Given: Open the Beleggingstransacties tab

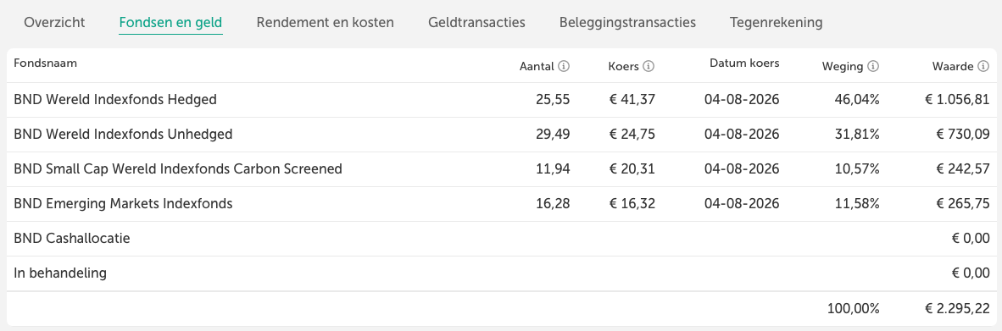Looking at the screenshot, I should (627, 22).
